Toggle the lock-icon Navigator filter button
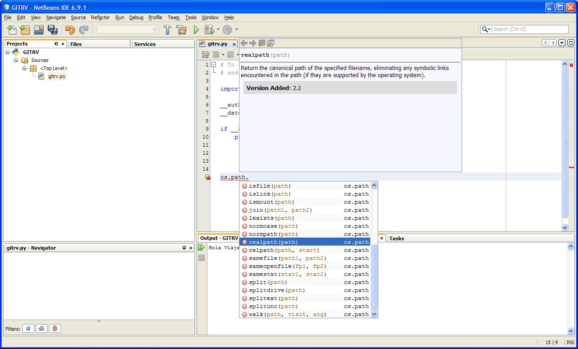Viewport: 578px width, 349px height. (55, 328)
